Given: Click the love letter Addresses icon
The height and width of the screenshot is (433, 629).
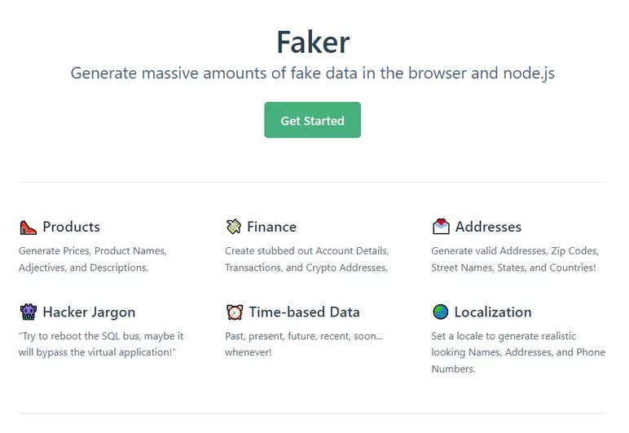Looking at the screenshot, I should (x=441, y=227).
